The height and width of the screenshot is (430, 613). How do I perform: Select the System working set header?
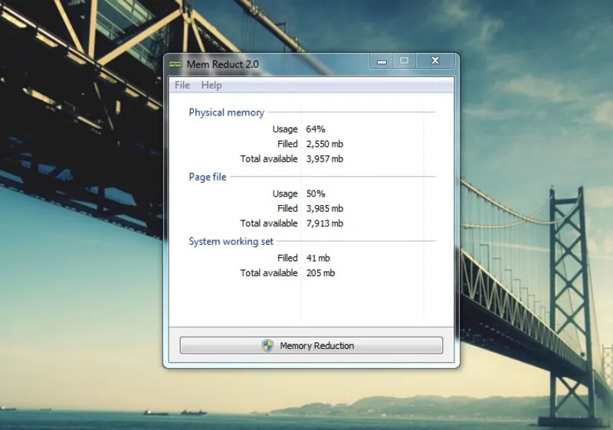point(231,242)
